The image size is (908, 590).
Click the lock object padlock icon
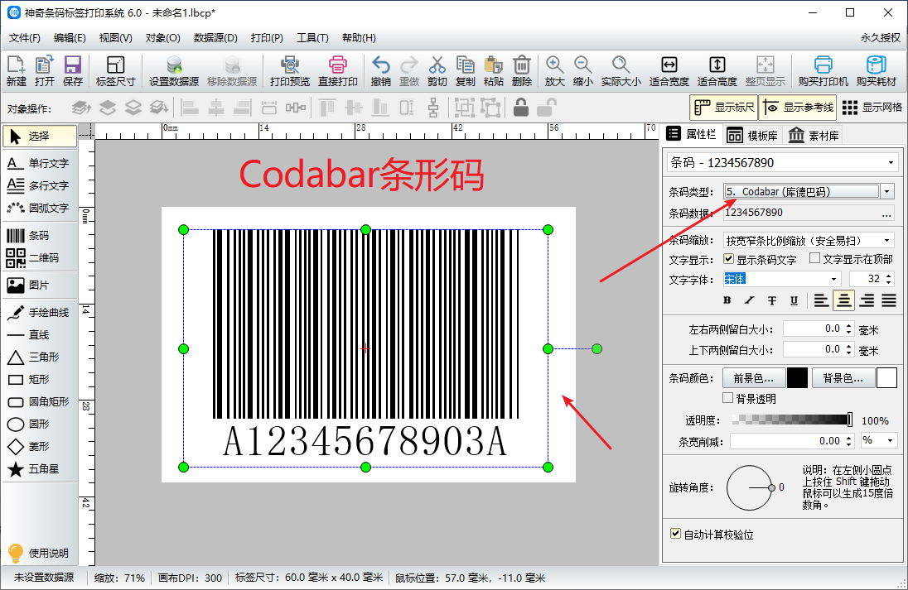click(x=521, y=108)
